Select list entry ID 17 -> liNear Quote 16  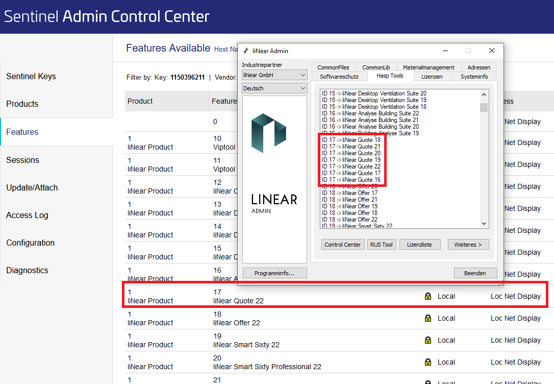351,180
